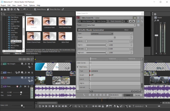Click the Undo arrow in toolbar

(x=25, y=9)
